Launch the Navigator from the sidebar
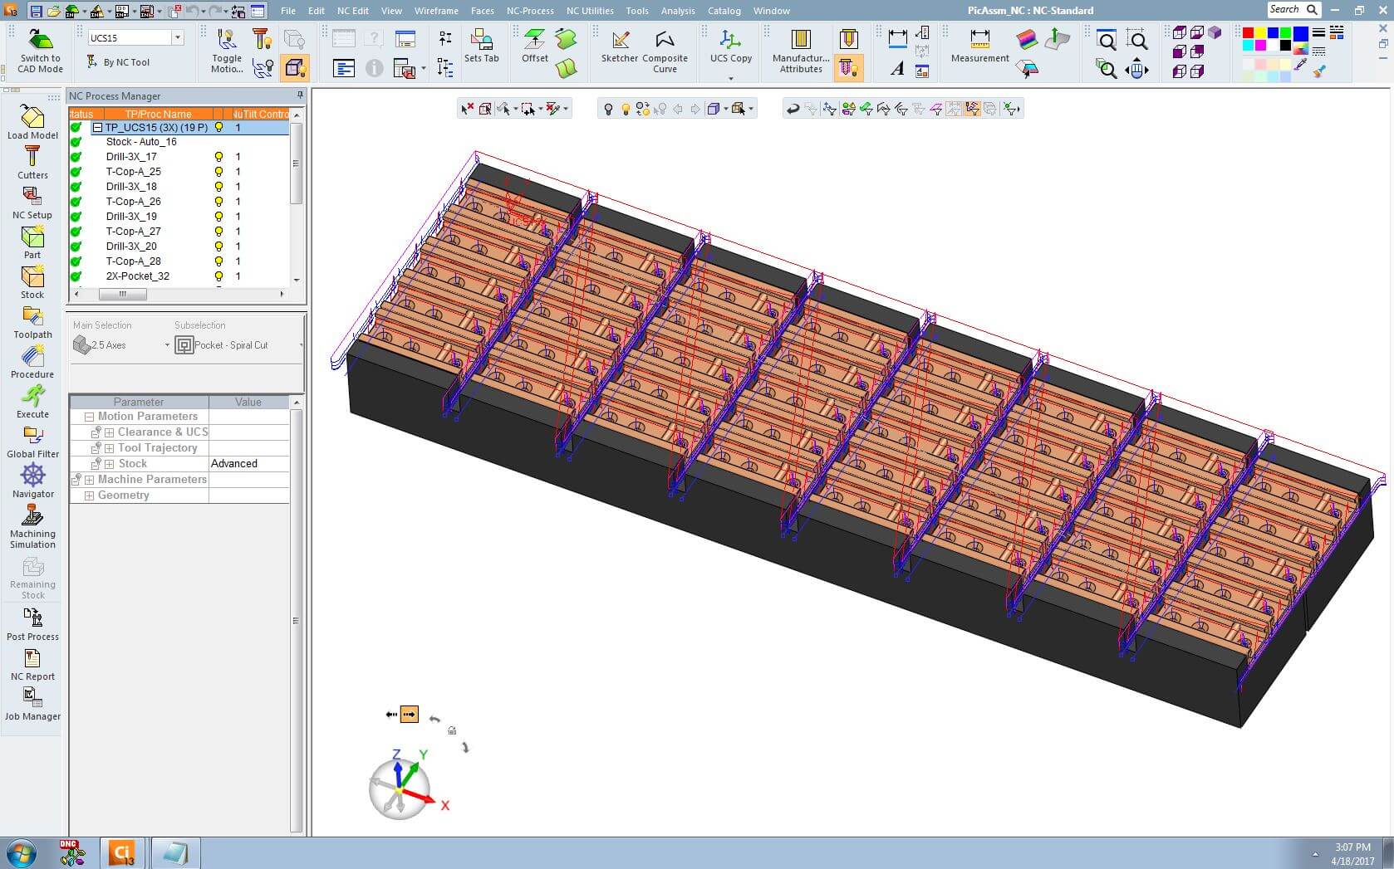This screenshot has height=869, width=1394. [32, 476]
